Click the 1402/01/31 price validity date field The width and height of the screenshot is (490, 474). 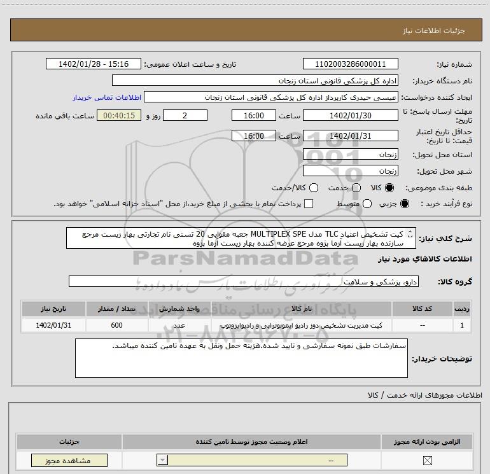tap(350, 136)
